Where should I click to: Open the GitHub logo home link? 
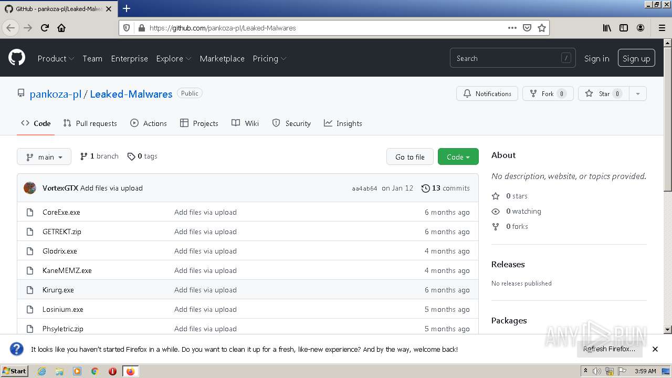17,58
